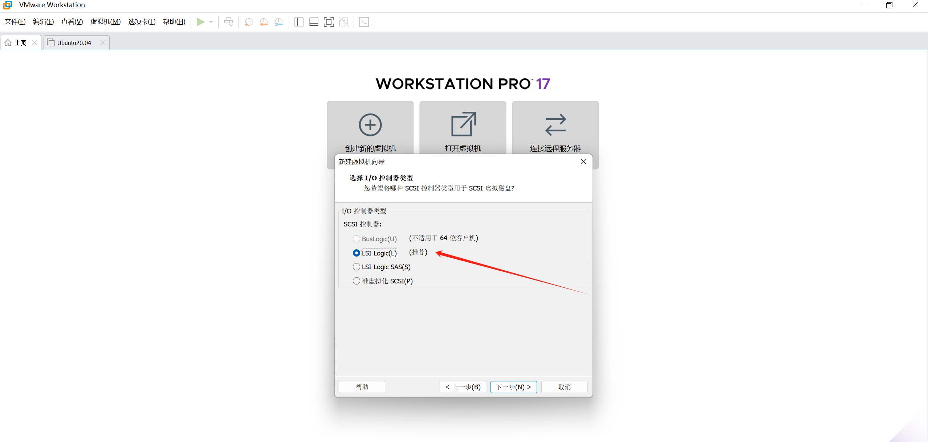Select the LSI Logic(L) radio button
The height and width of the screenshot is (442, 928).
tap(357, 253)
